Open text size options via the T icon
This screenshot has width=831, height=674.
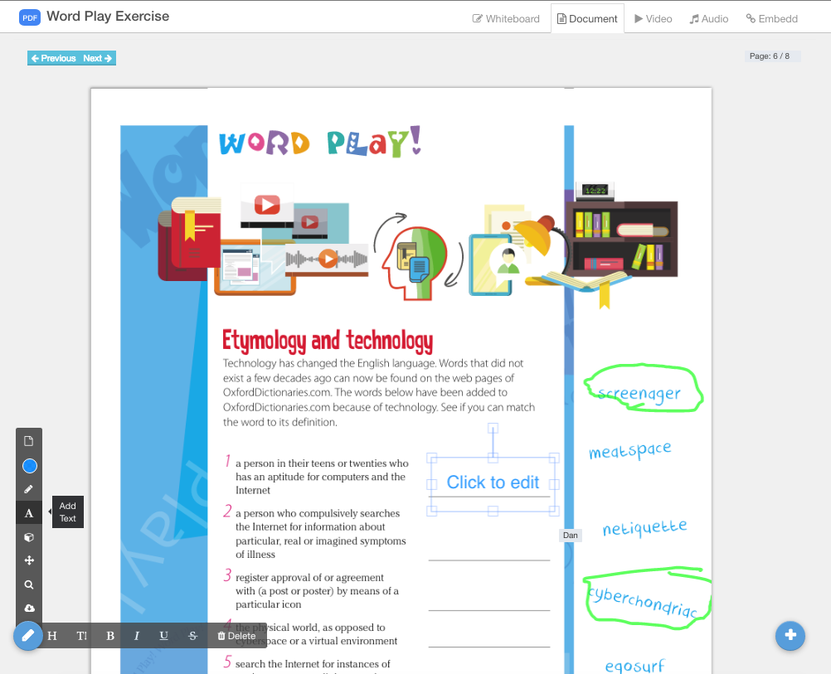point(80,635)
